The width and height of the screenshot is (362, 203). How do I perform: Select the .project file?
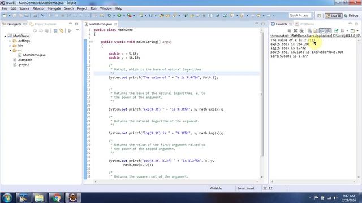point(23,64)
